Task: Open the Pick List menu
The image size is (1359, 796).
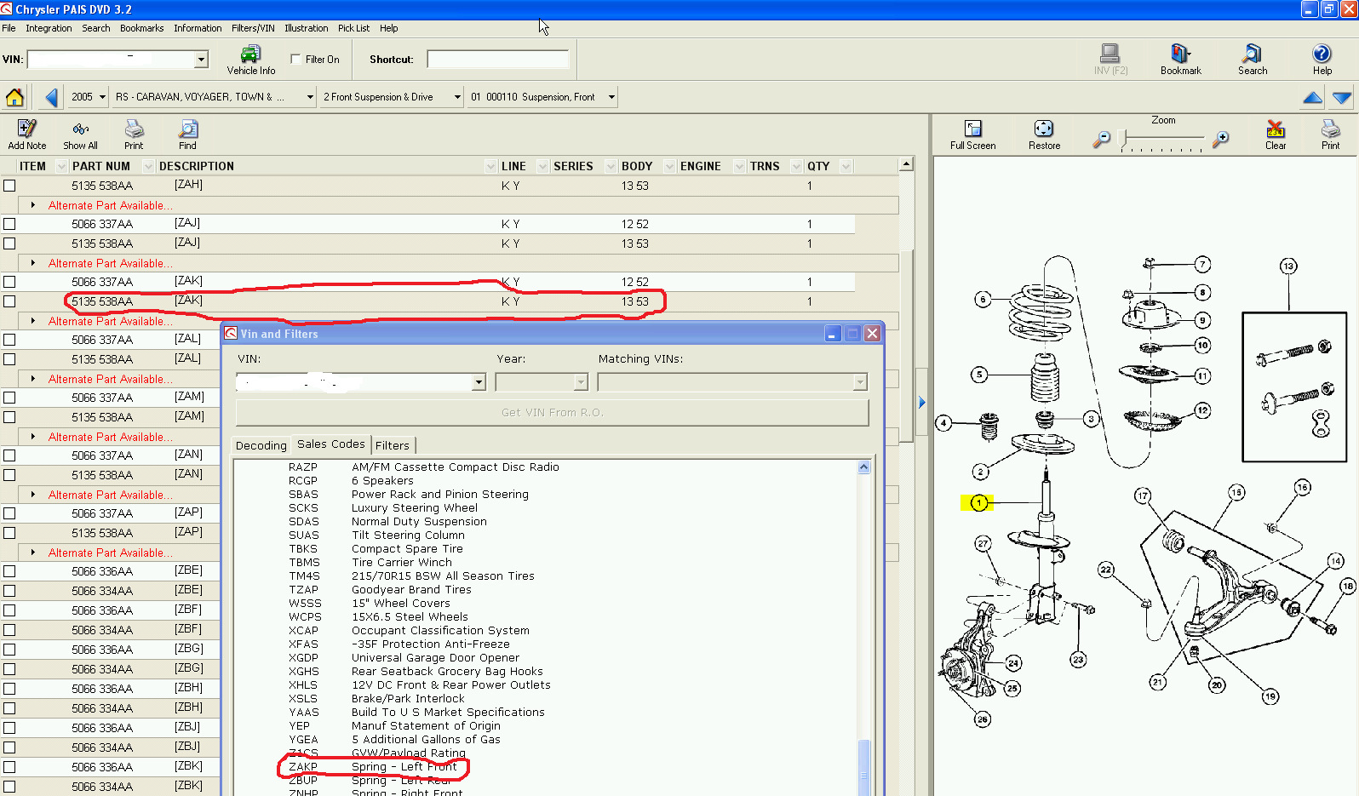Action: tap(353, 28)
